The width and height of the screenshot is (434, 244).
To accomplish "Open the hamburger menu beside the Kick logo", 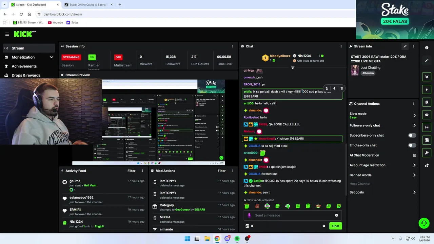I will (7, 34).
